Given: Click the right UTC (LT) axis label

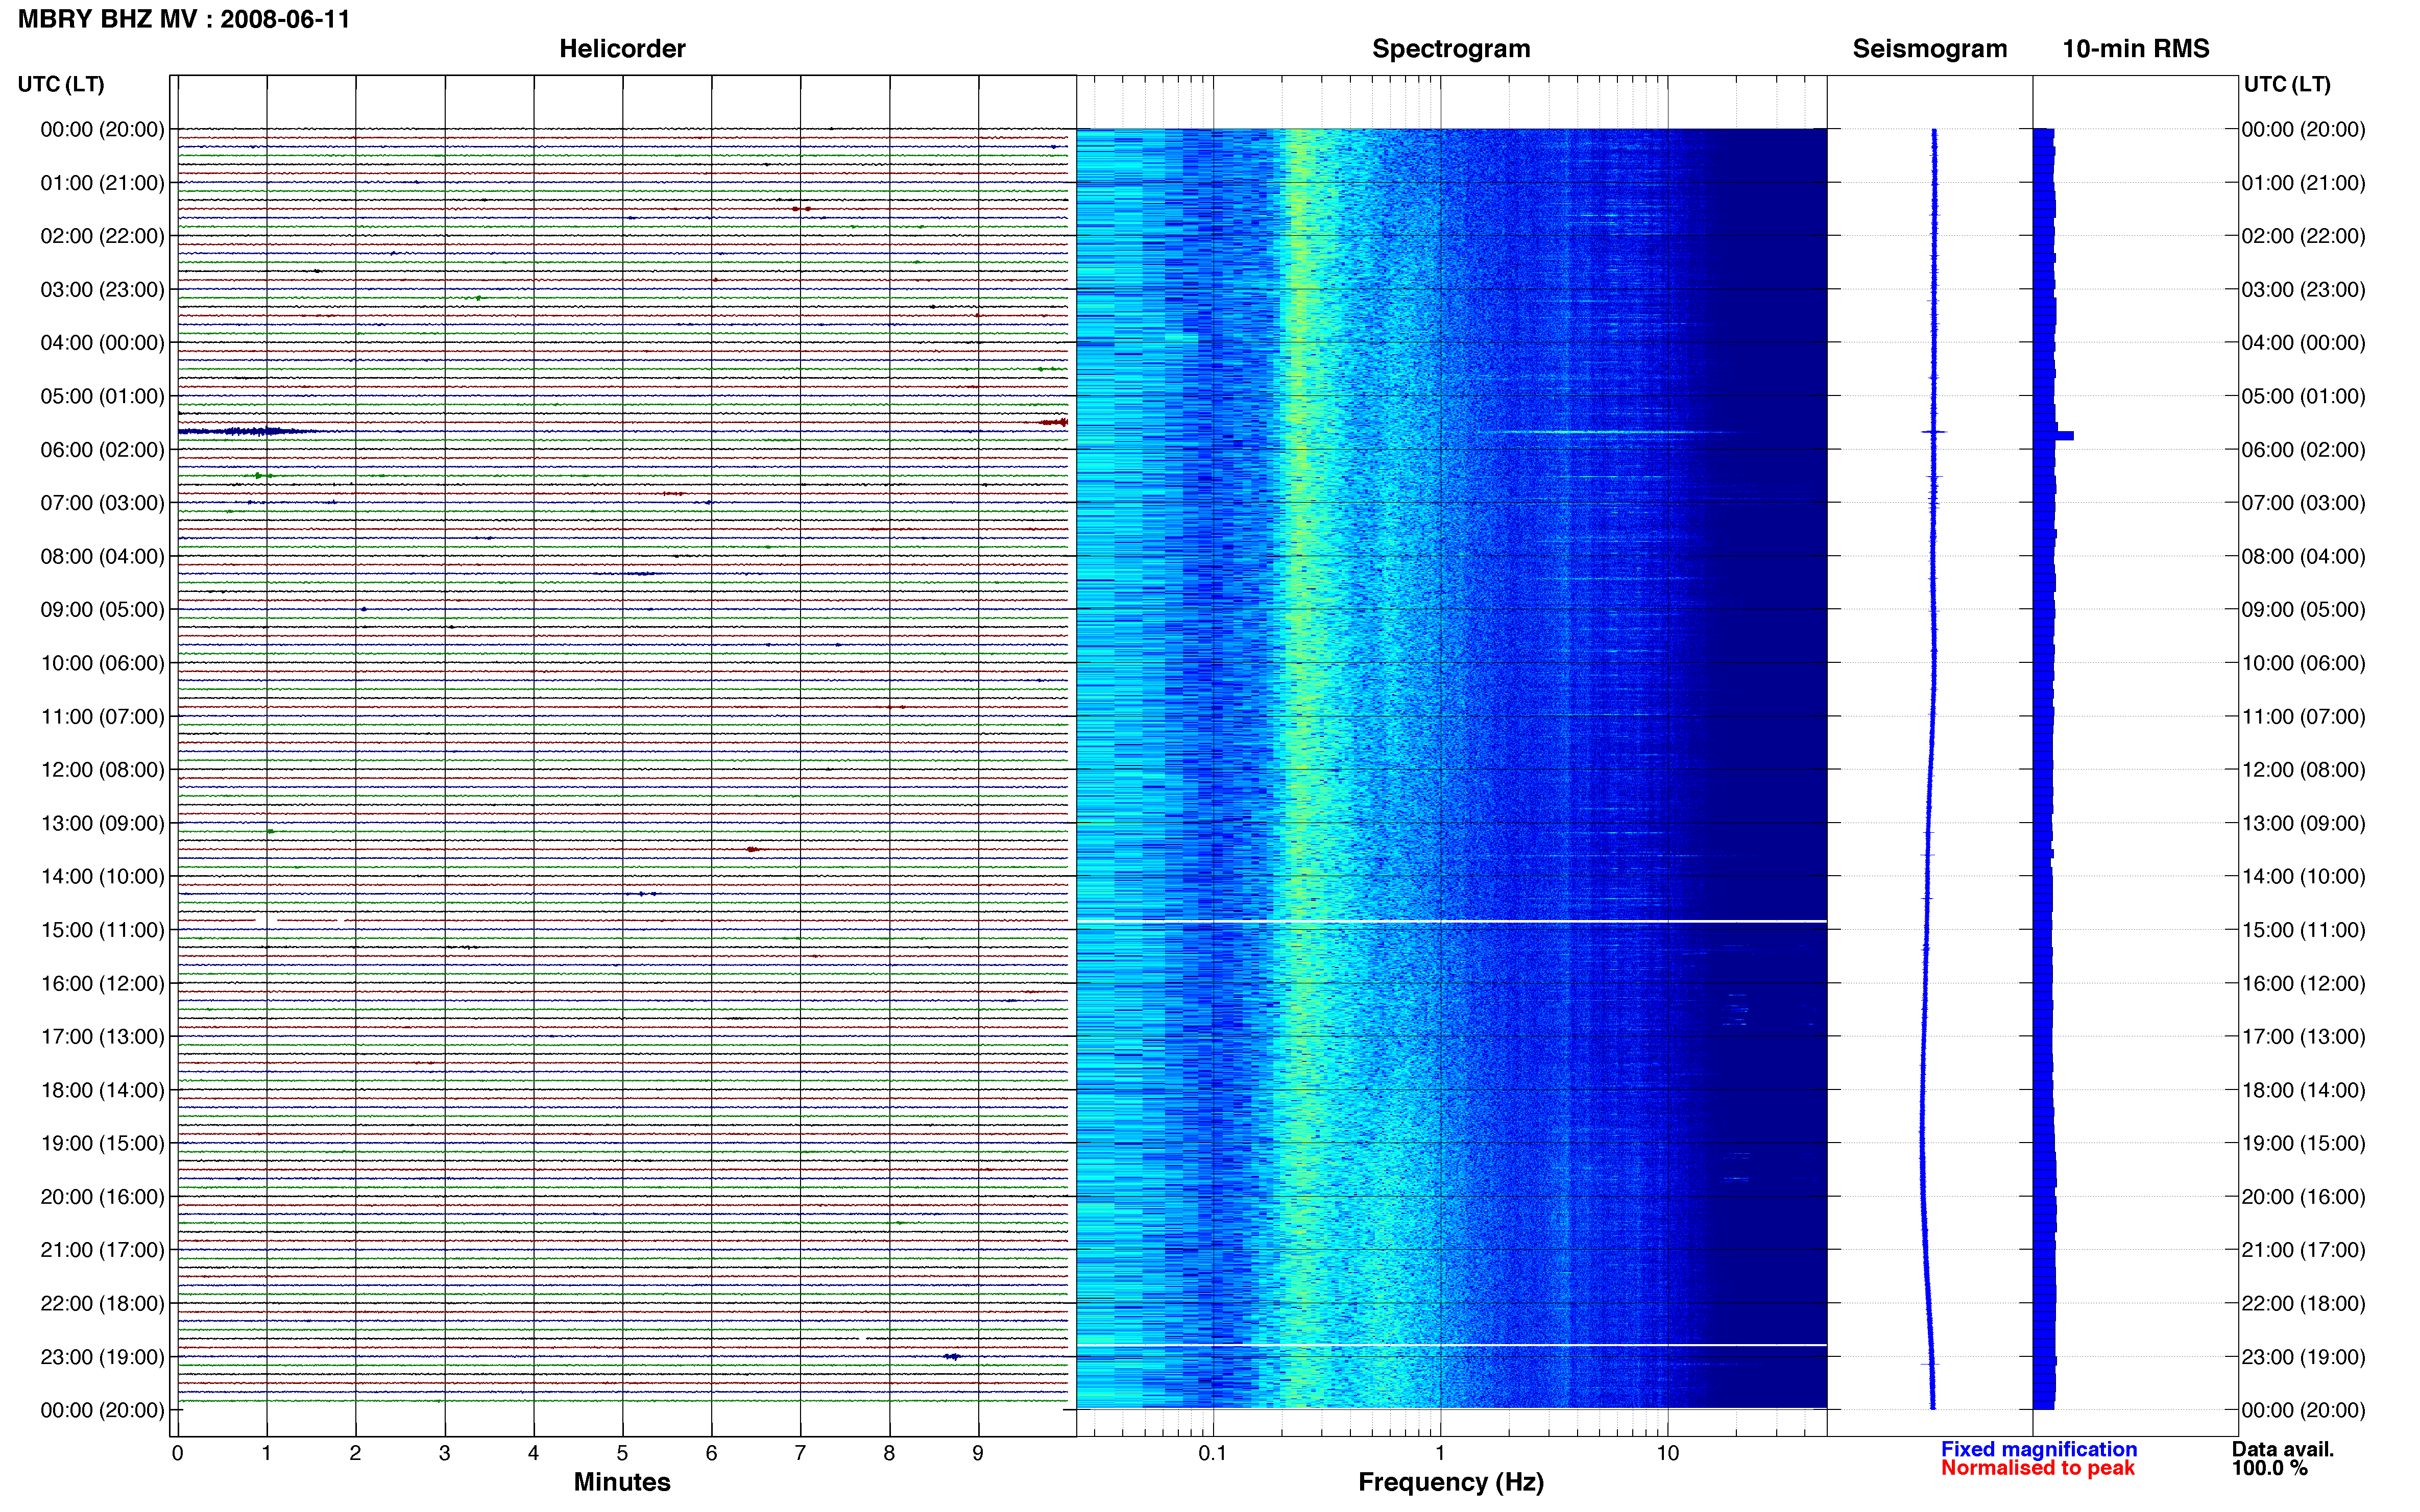Looking at the screenshot, I should (2287, 84).
